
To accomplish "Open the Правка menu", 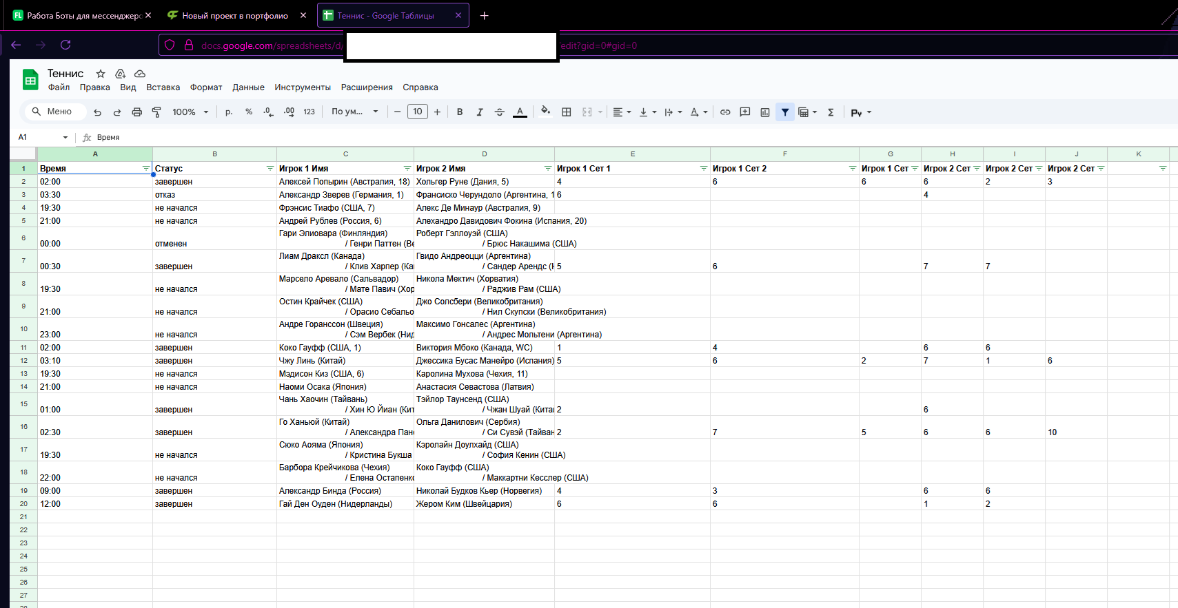I will pyautogui.click(x=94, y=87).
